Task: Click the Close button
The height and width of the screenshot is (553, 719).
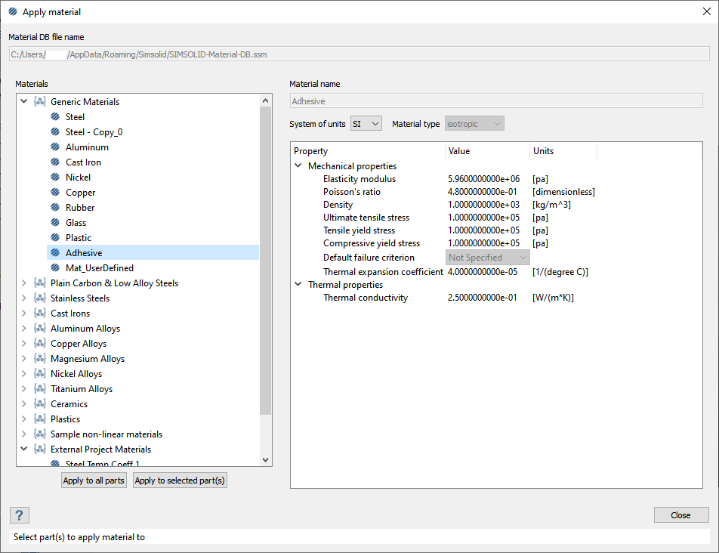Action: [680, 515]
